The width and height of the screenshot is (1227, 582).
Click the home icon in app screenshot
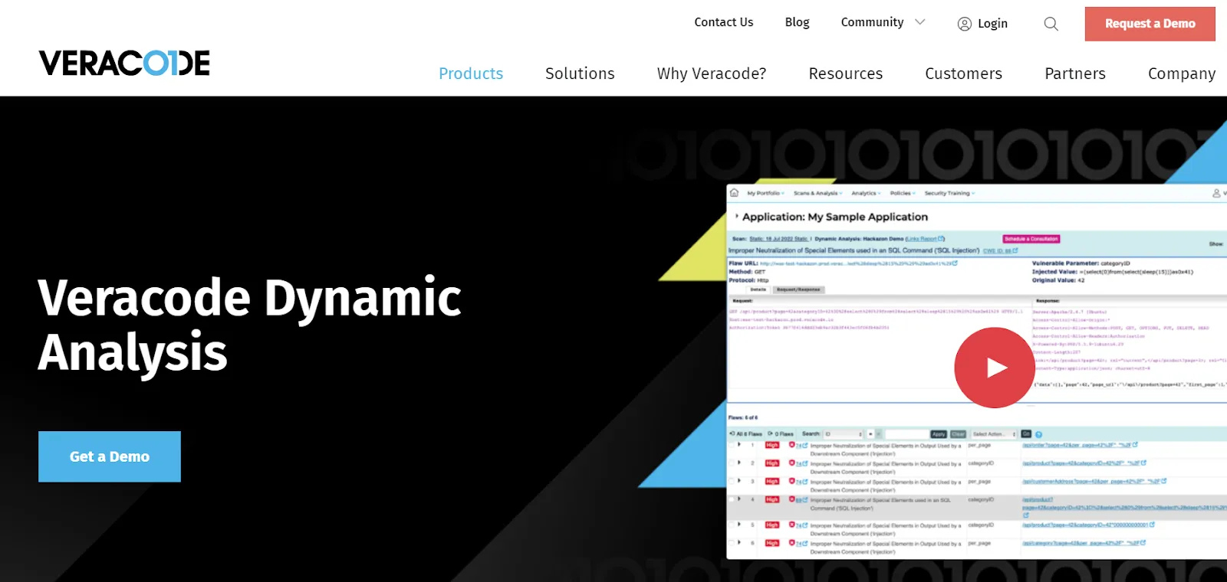734,193
